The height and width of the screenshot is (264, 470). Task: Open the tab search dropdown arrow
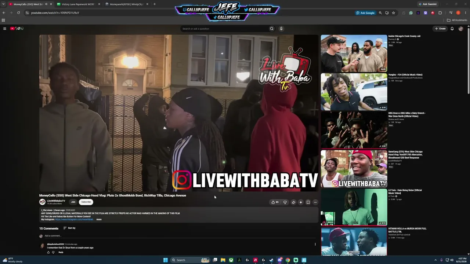(x=3, y=4)
